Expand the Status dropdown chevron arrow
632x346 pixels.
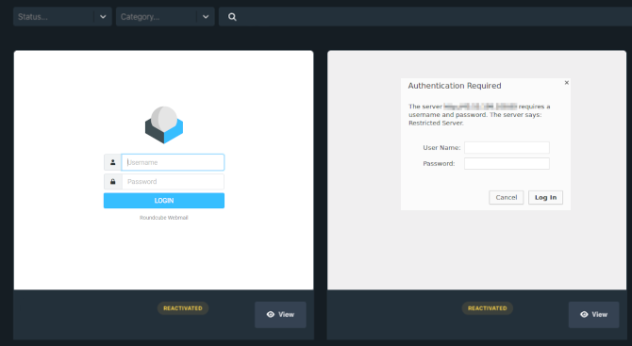(x=103, y=17)
